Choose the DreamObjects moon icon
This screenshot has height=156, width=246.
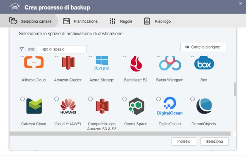point(204,106)
